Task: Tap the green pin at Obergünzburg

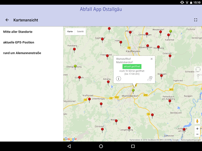Action: coord(75,66)
